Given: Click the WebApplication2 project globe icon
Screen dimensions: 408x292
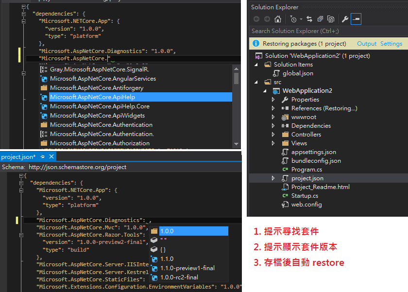Looking at the screenshot, I should [x=276, y=91].
